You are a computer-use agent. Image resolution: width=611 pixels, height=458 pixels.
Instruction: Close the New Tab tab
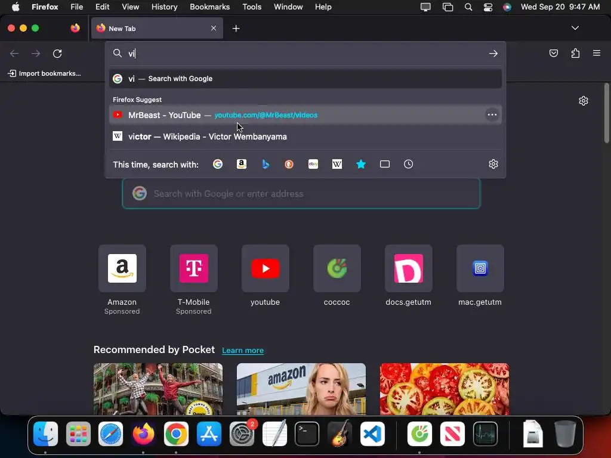pos(214,28)
